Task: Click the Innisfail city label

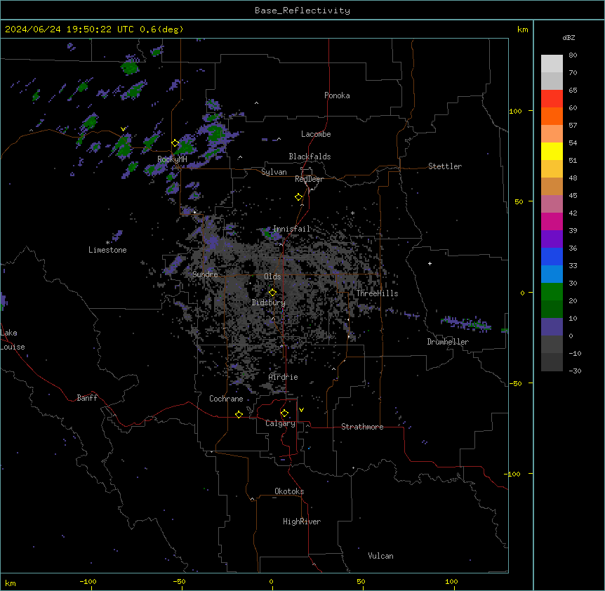Action: point(291,229)
